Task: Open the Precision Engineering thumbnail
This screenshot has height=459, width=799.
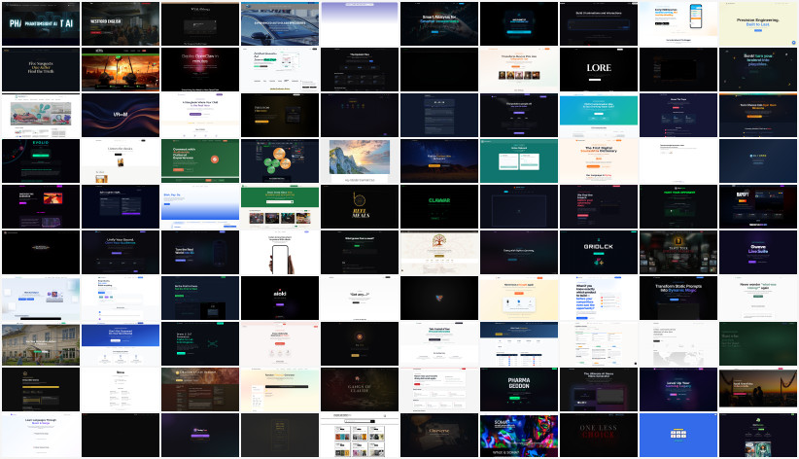Action: tap(758, 23)
